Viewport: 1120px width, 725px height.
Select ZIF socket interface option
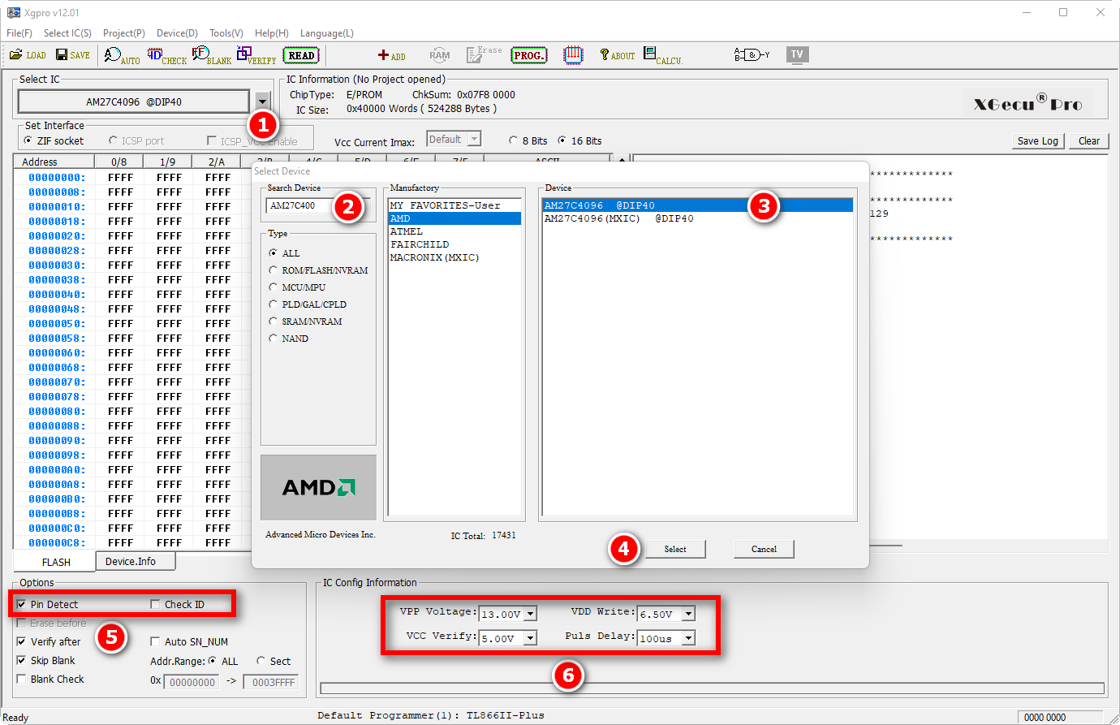coord(54,140)
